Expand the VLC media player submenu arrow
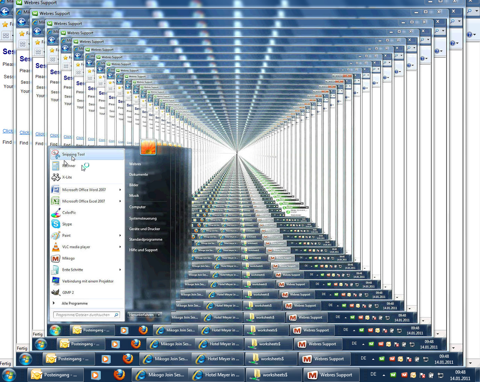Viewport: 480px width, 382px height. 120,247
